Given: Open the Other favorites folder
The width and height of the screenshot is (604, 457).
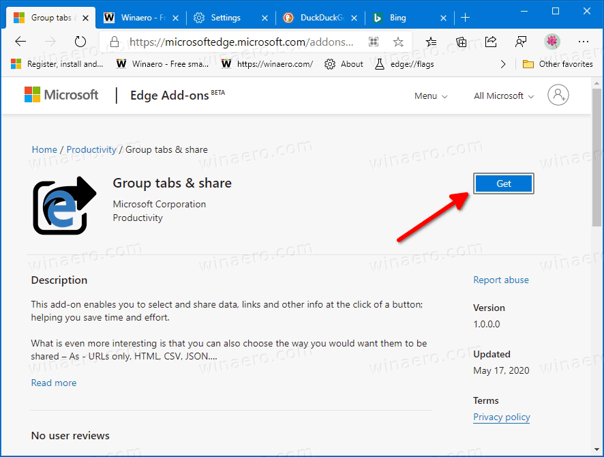Looking at the screenshot, I should pos(558,64).
